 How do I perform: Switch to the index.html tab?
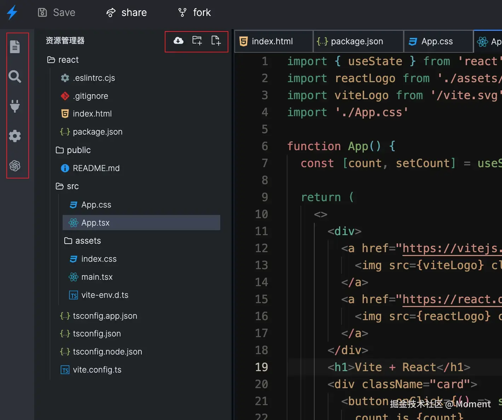[x=274, y=41]
